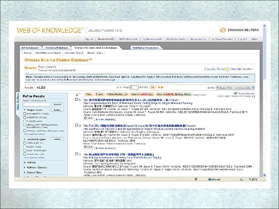This screenshot has width=279, height=209.
Task: Open Chinese Science Citation Database tab
Action: pos(96,48)
